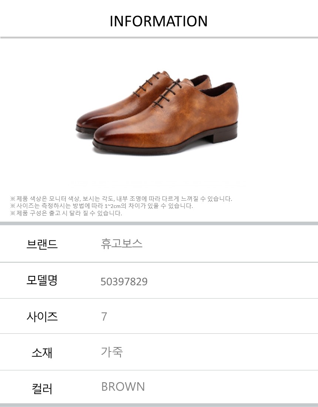Viewport: 318px width, 407px height.
Task: Click the INFORMATION heading
Action: tap(159, 21)
